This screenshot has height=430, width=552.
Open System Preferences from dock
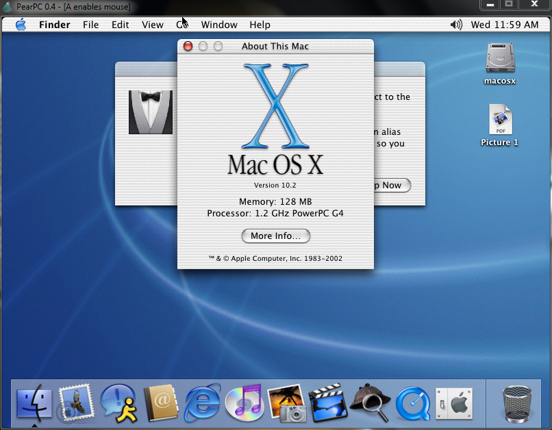point(454,402)
